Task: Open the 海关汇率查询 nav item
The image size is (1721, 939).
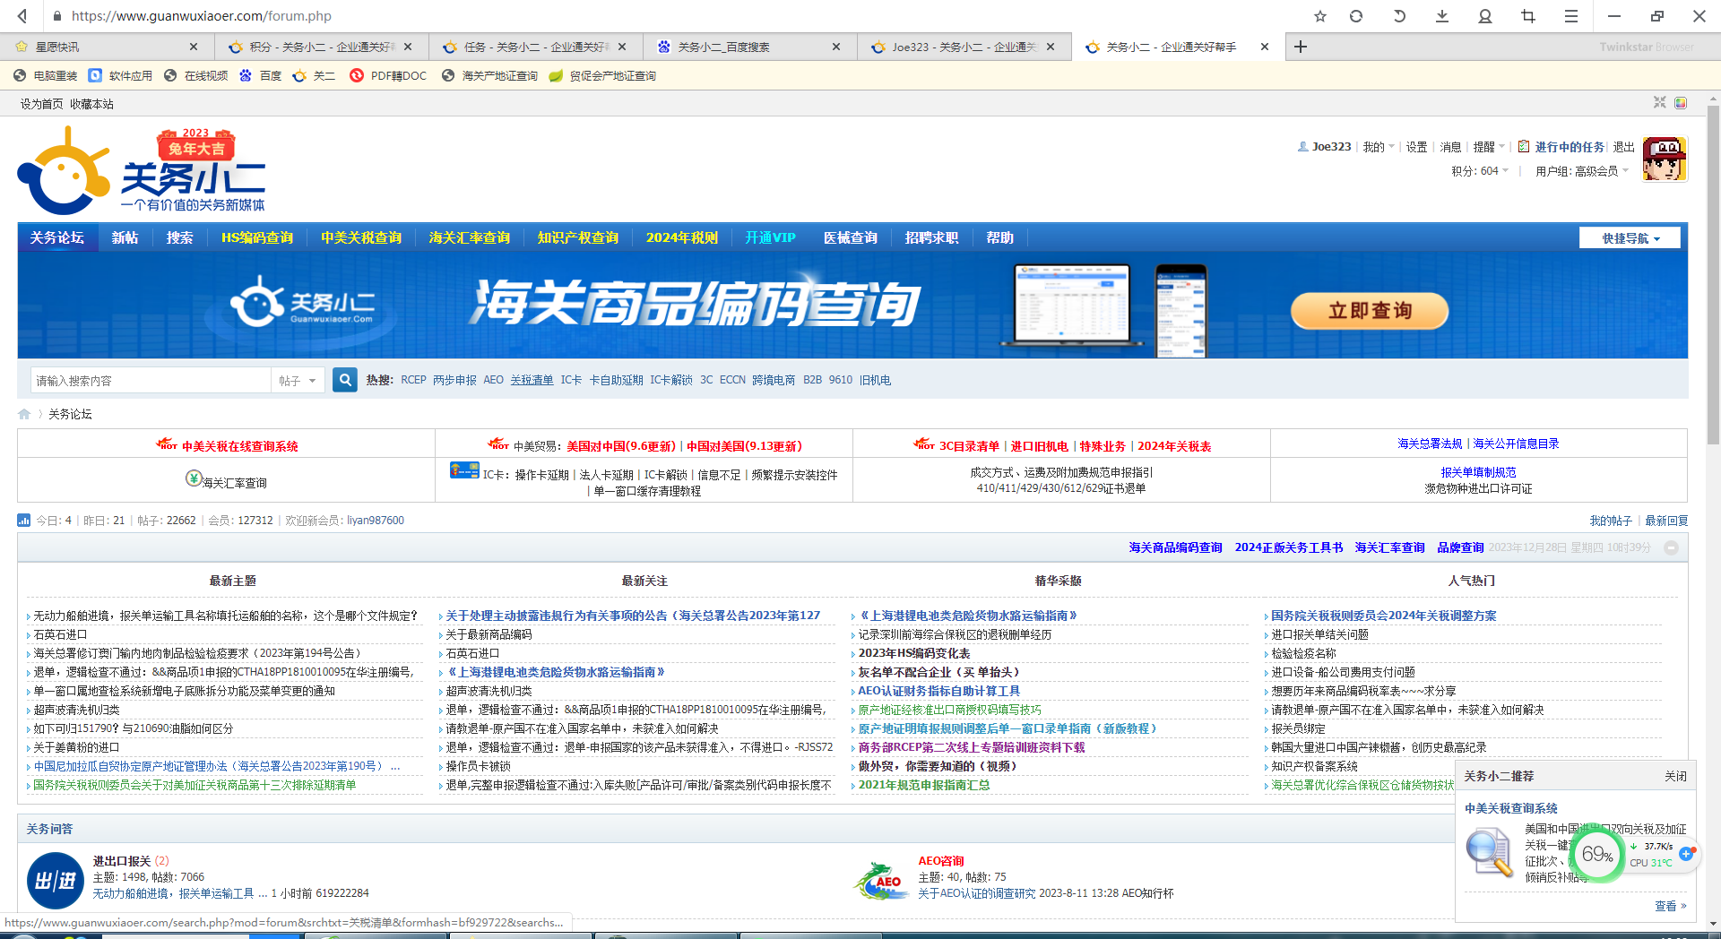Action: click(x=470, y=237)
